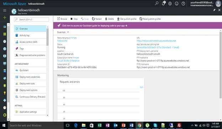Open Diagnose and solve problems
This screenshot has width=222, height=129.
(30, 55)
